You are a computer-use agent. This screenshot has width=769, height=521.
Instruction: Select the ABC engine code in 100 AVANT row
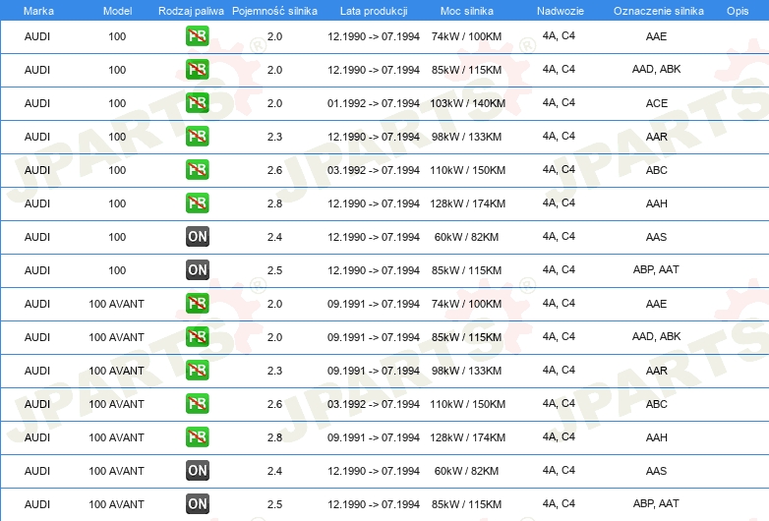656,404
